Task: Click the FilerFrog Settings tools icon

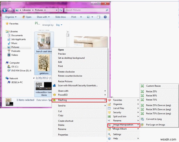Action: [x=109, y=134]
